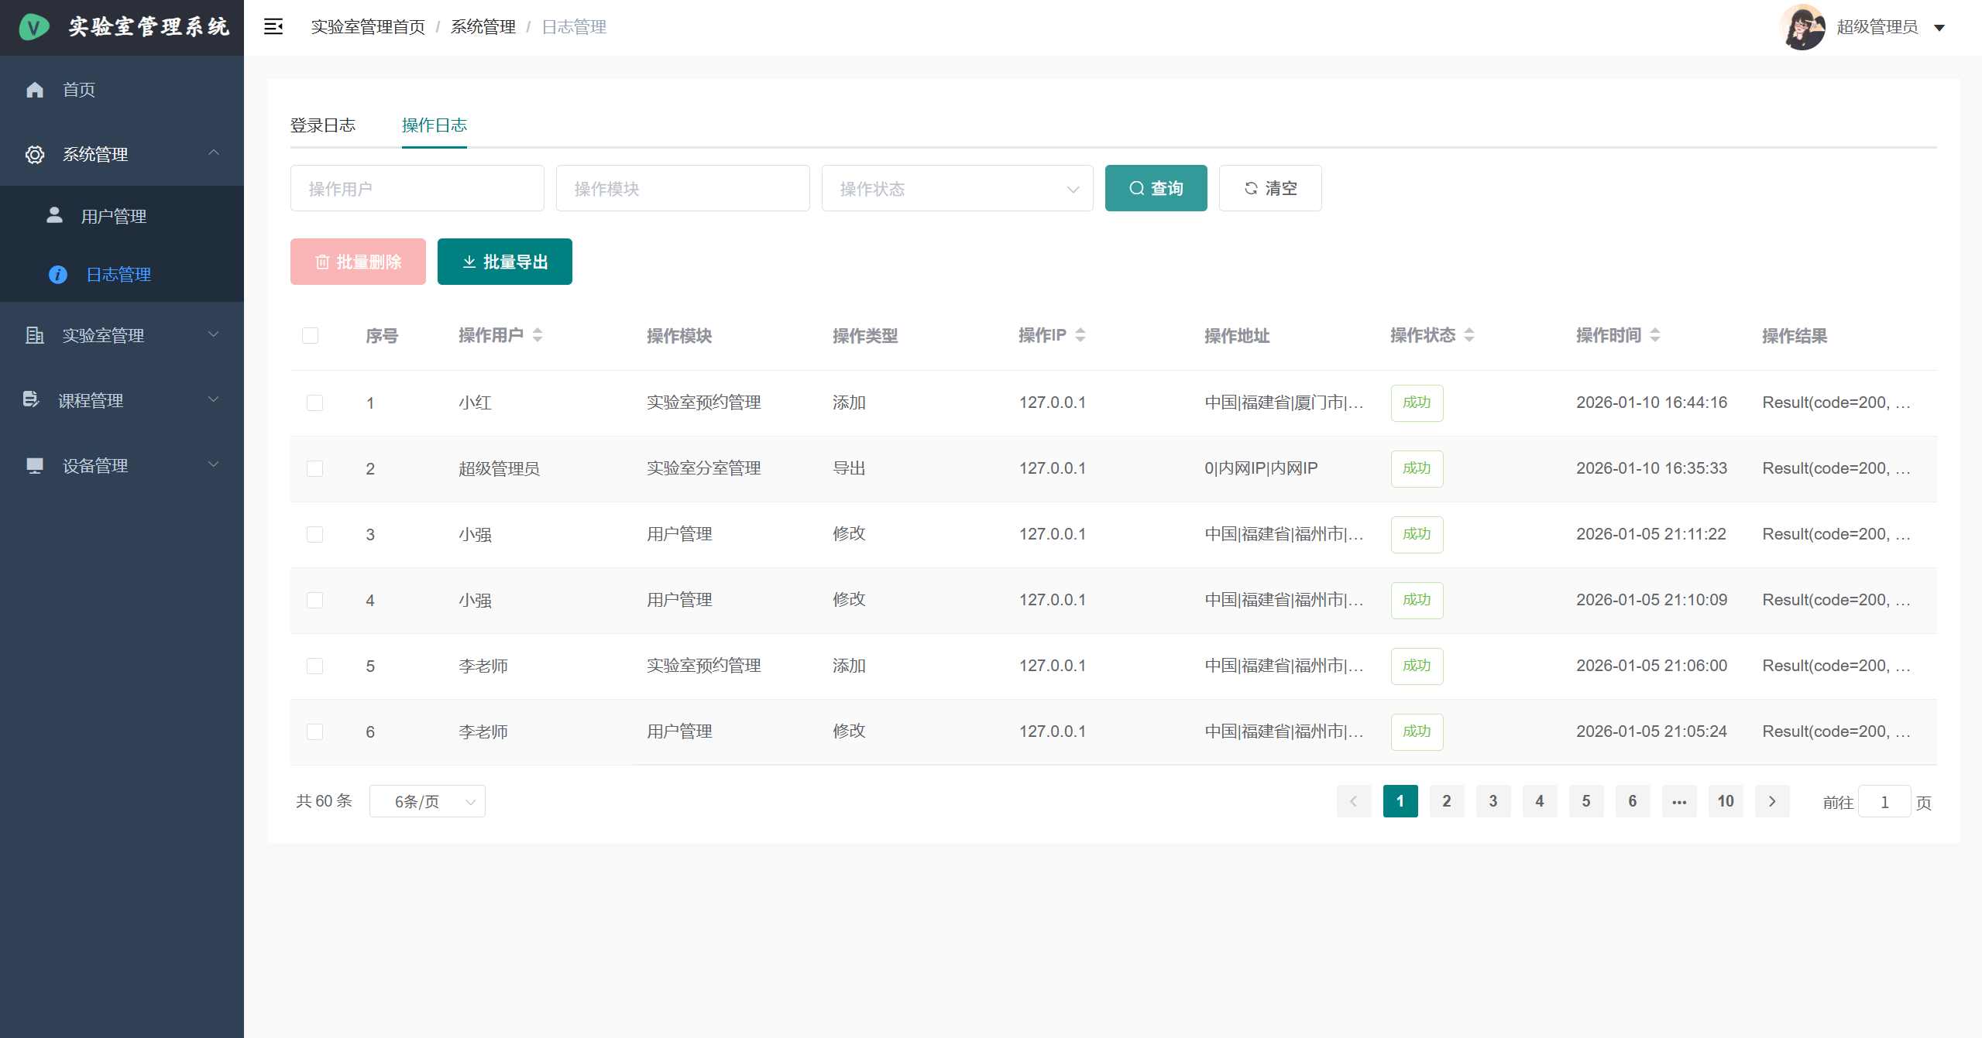Image resolution: width=1982 pixels, height=1038 pixels.
Task: Toggle the select-all header checkbox
Action: tap(310, 335)
